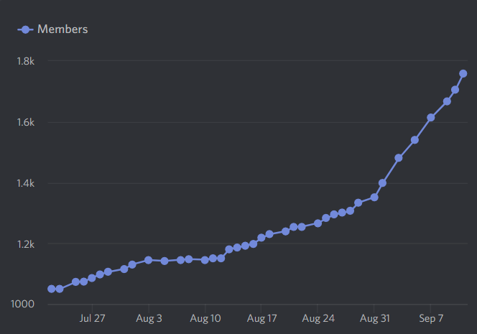The image size is (477, 334).
Task: Click the 1.8k y-axis label
Action: (26, 62)
